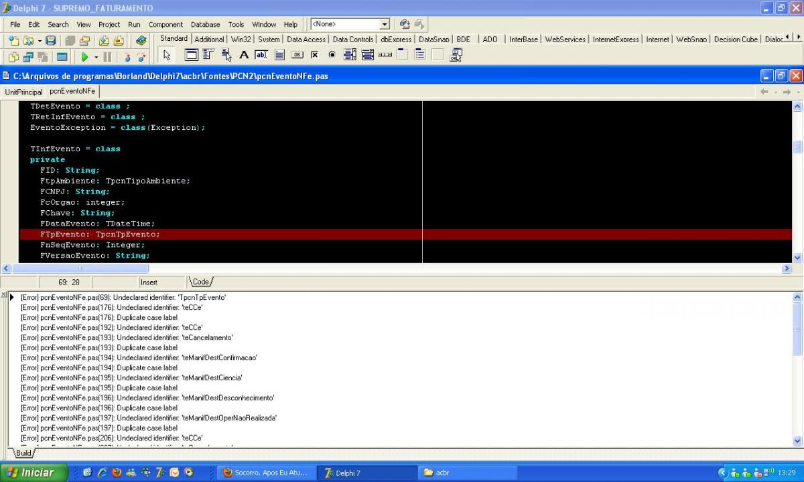Image resolution: width=804 pixels, height=482 pixels.
Task: Open the Project menu
Action: [109, 24]
